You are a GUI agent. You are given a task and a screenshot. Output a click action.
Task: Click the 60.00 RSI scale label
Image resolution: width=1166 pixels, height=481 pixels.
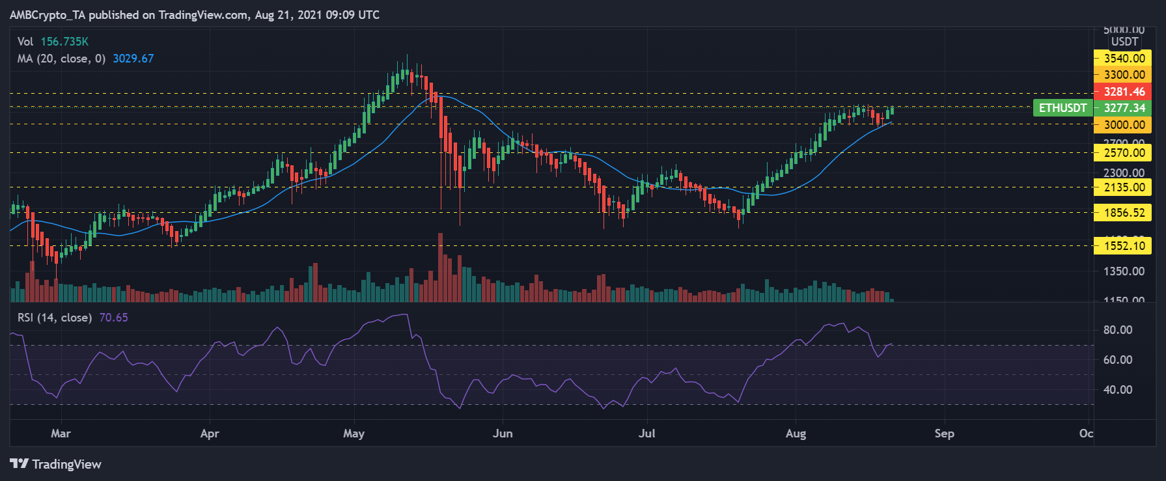coord(1118,360)
